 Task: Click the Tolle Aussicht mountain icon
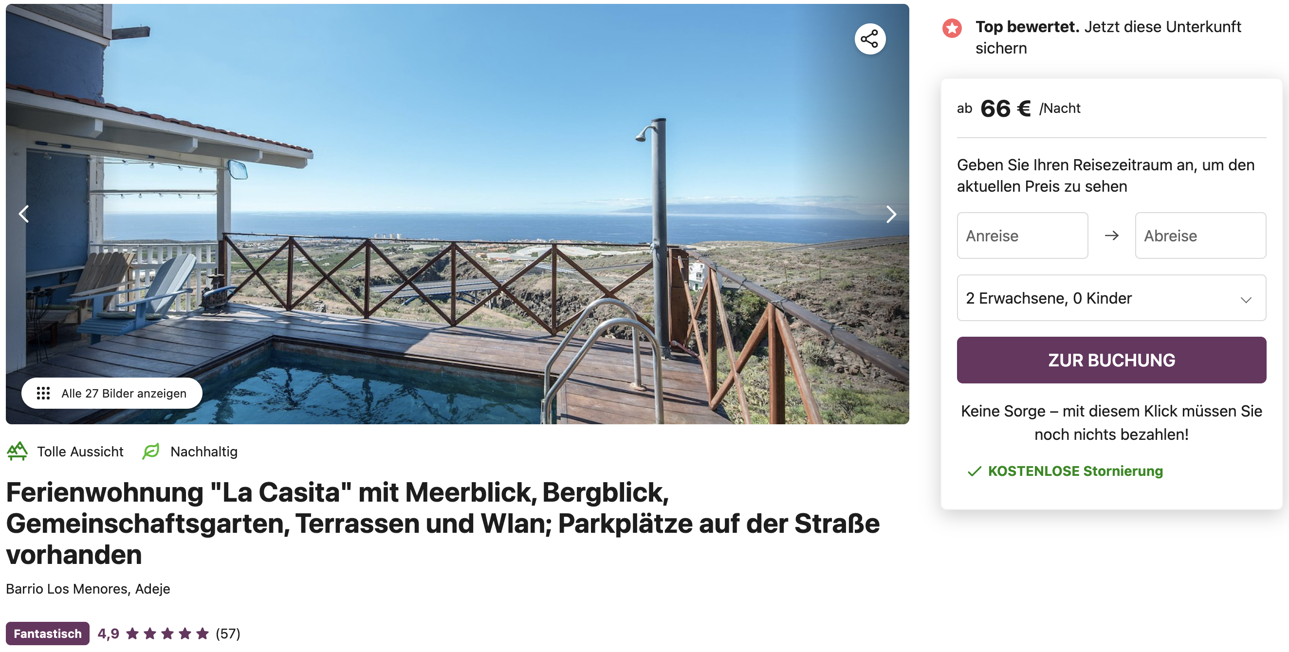click(18, 451)
